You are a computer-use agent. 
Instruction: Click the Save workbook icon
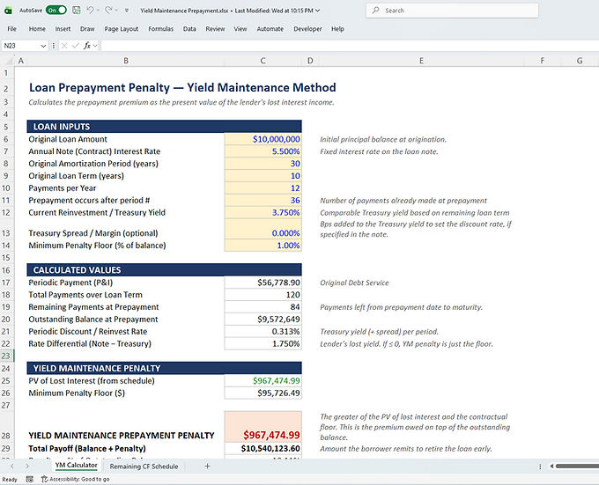coord(77,11)
